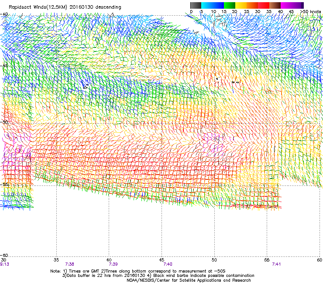The width and height of the screenshot is (323, 283).
Task: Click the orange 25–30 knots color segment
Action: click(252, 5)
